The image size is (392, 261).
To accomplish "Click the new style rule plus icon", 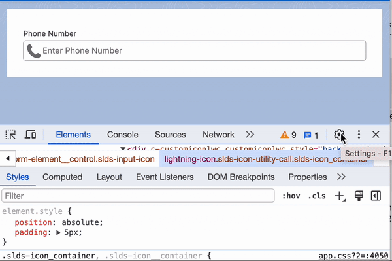I will 340,196.
